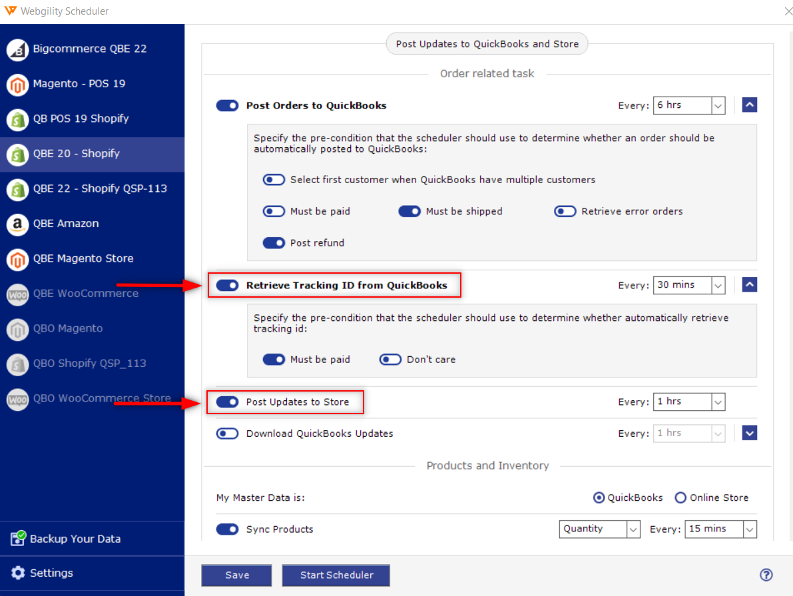Click Post Updates to QuickBooks and Store header

pyautogui.click(x=487, y=44)
